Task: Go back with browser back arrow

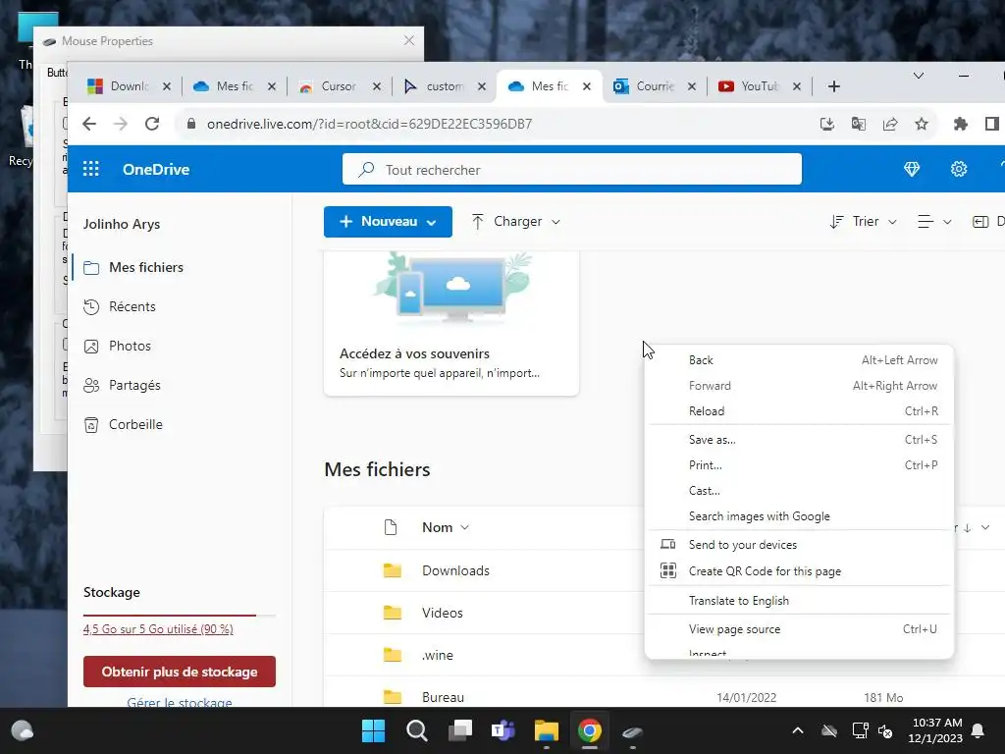Action: point(89,124)
